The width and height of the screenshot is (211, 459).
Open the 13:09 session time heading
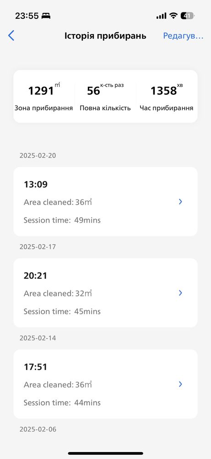(x=36, y=184)
